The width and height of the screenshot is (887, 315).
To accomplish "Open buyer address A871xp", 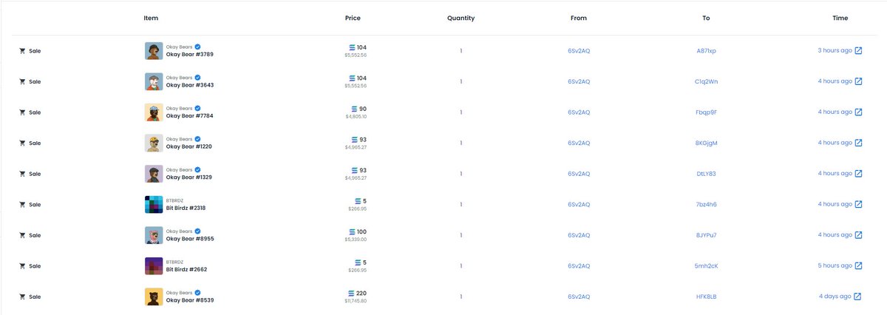I will click(x=707, y=51).
